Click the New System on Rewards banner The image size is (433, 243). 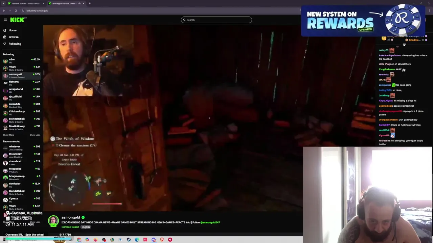click(x=363, y=21)
